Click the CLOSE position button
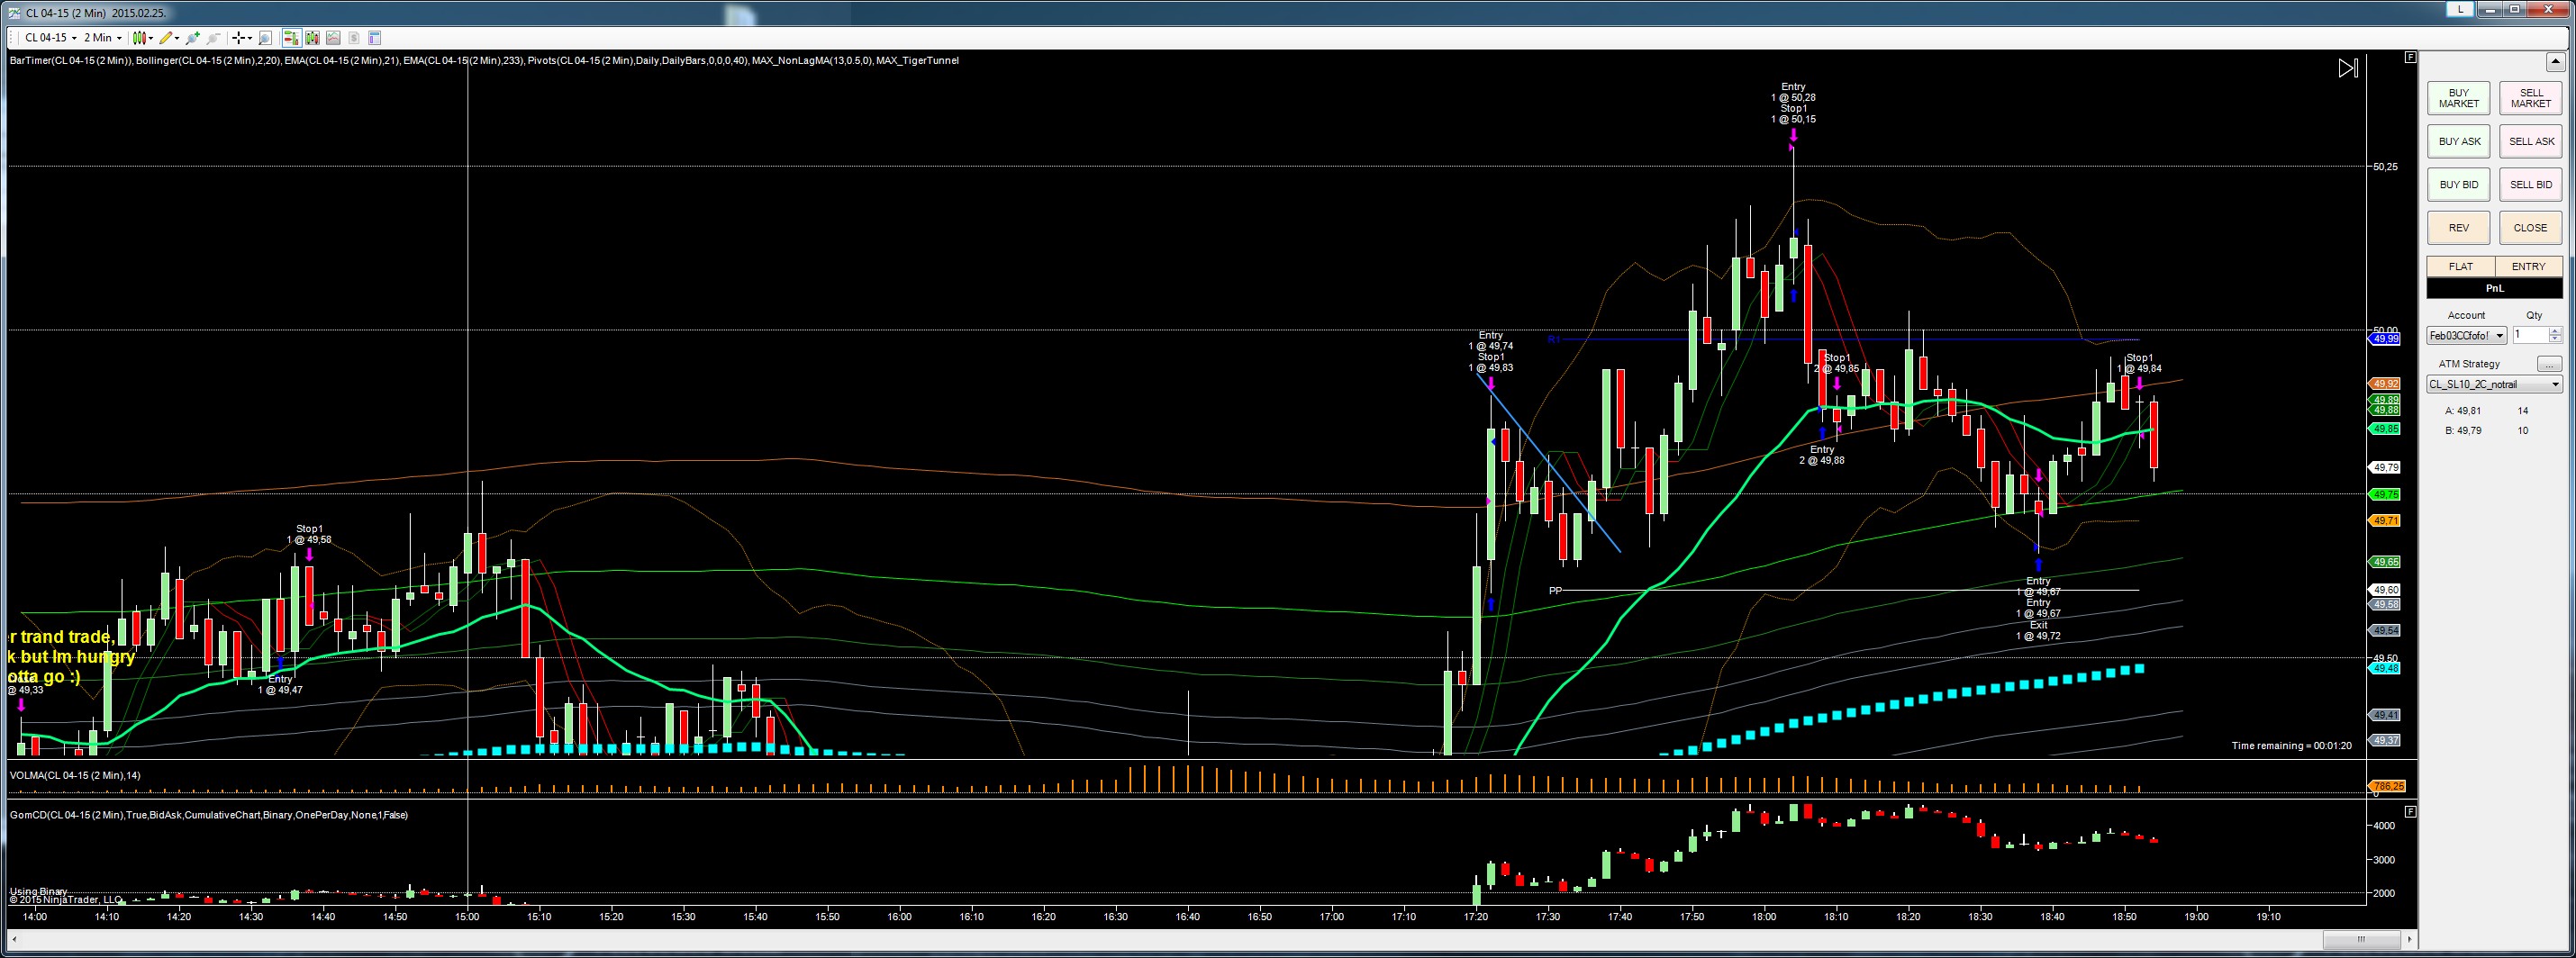 pyautogui.click(x=2531, y=227)
